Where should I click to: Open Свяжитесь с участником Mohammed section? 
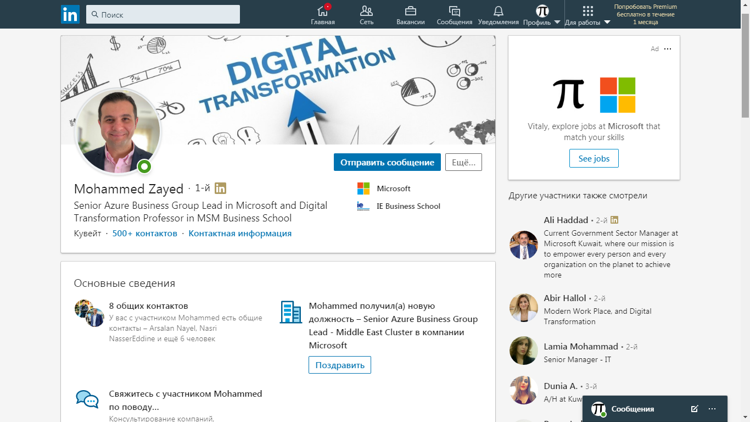tap(186, 401)
